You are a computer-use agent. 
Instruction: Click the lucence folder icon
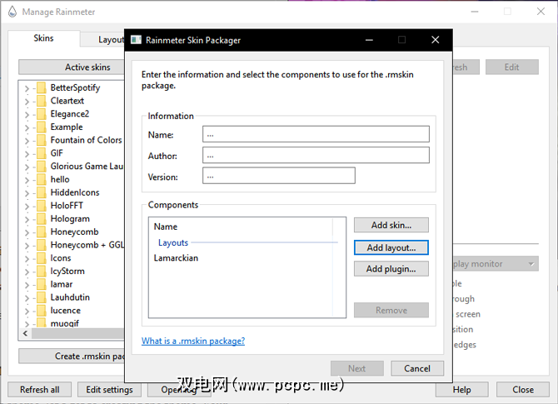coord(42,311)
